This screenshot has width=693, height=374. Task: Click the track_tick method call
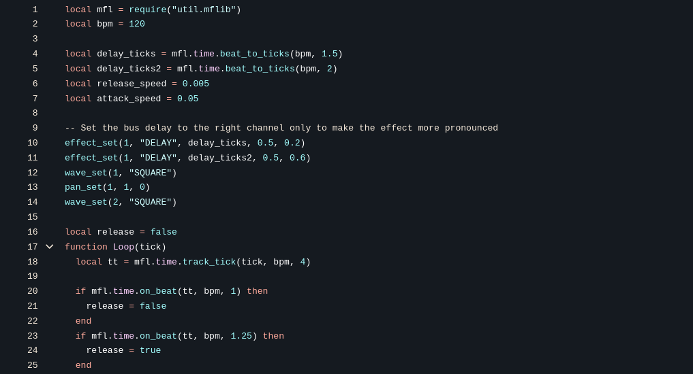(209, 262)
